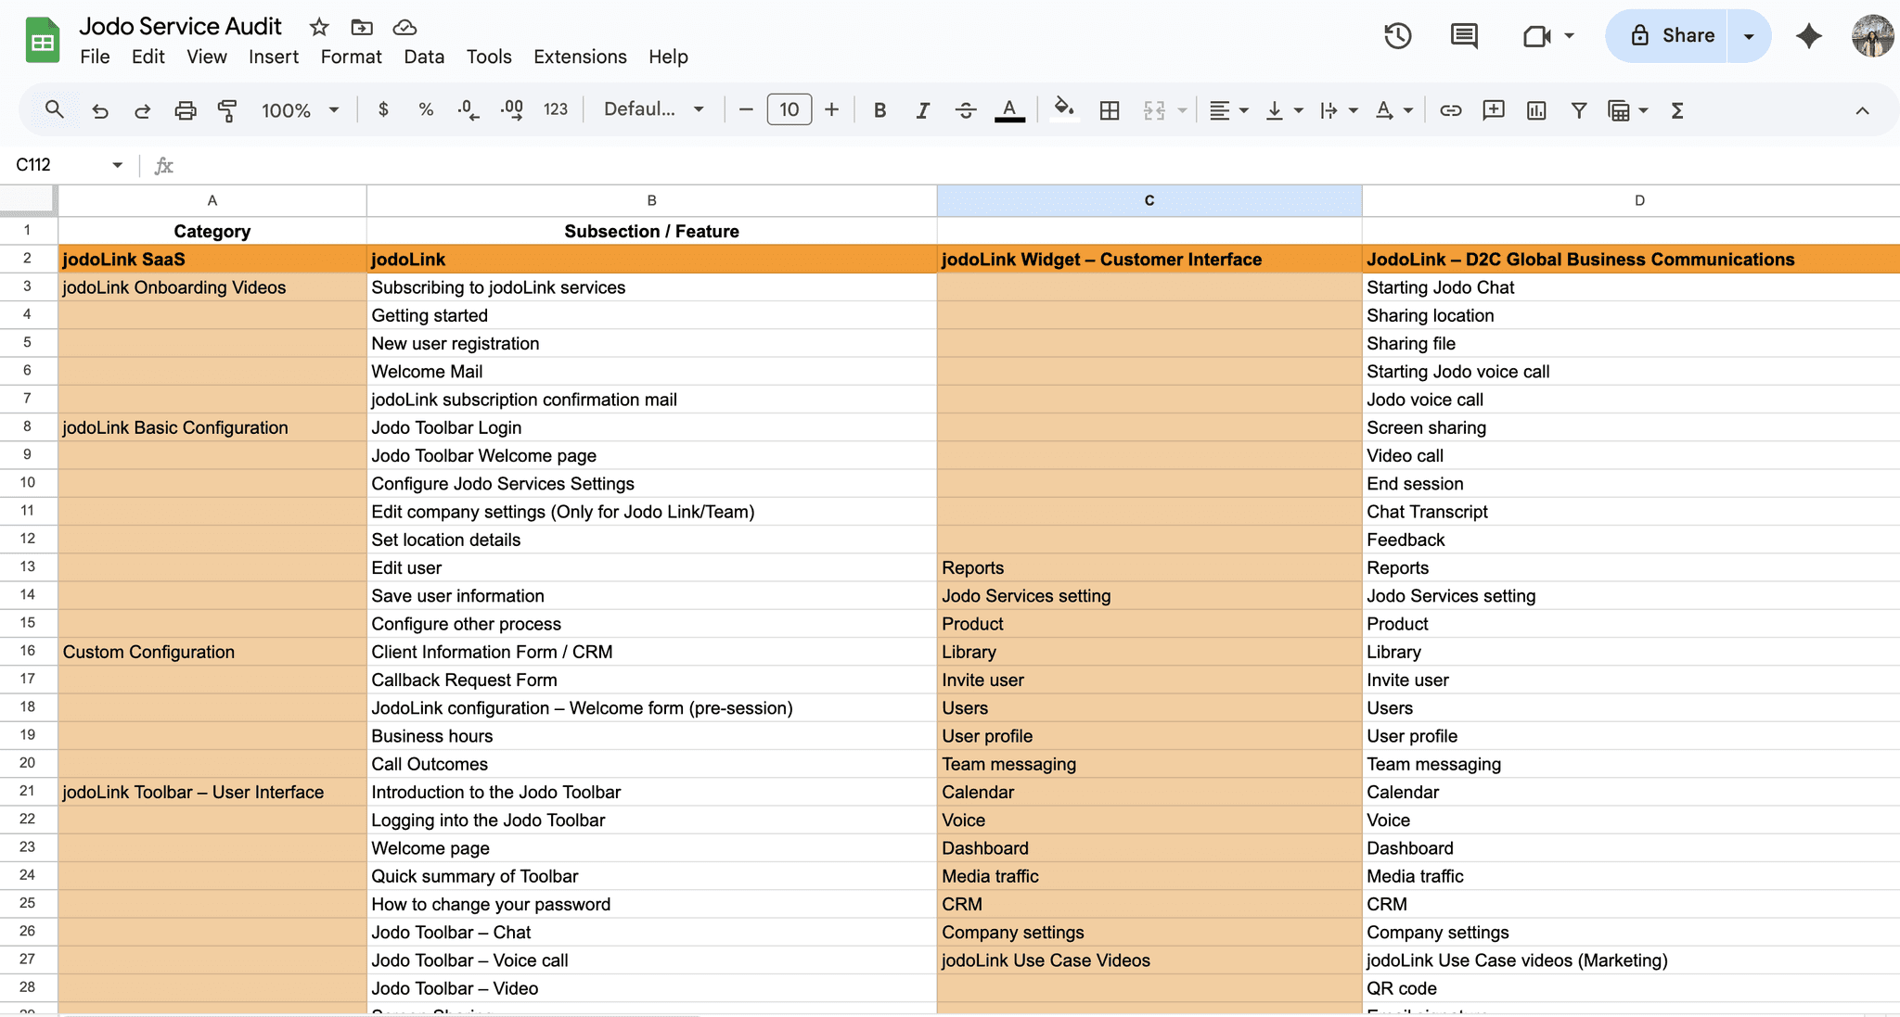1900x1017 pixels.
Task: Open the Functions sigma icon
Action: (1676, 110)
